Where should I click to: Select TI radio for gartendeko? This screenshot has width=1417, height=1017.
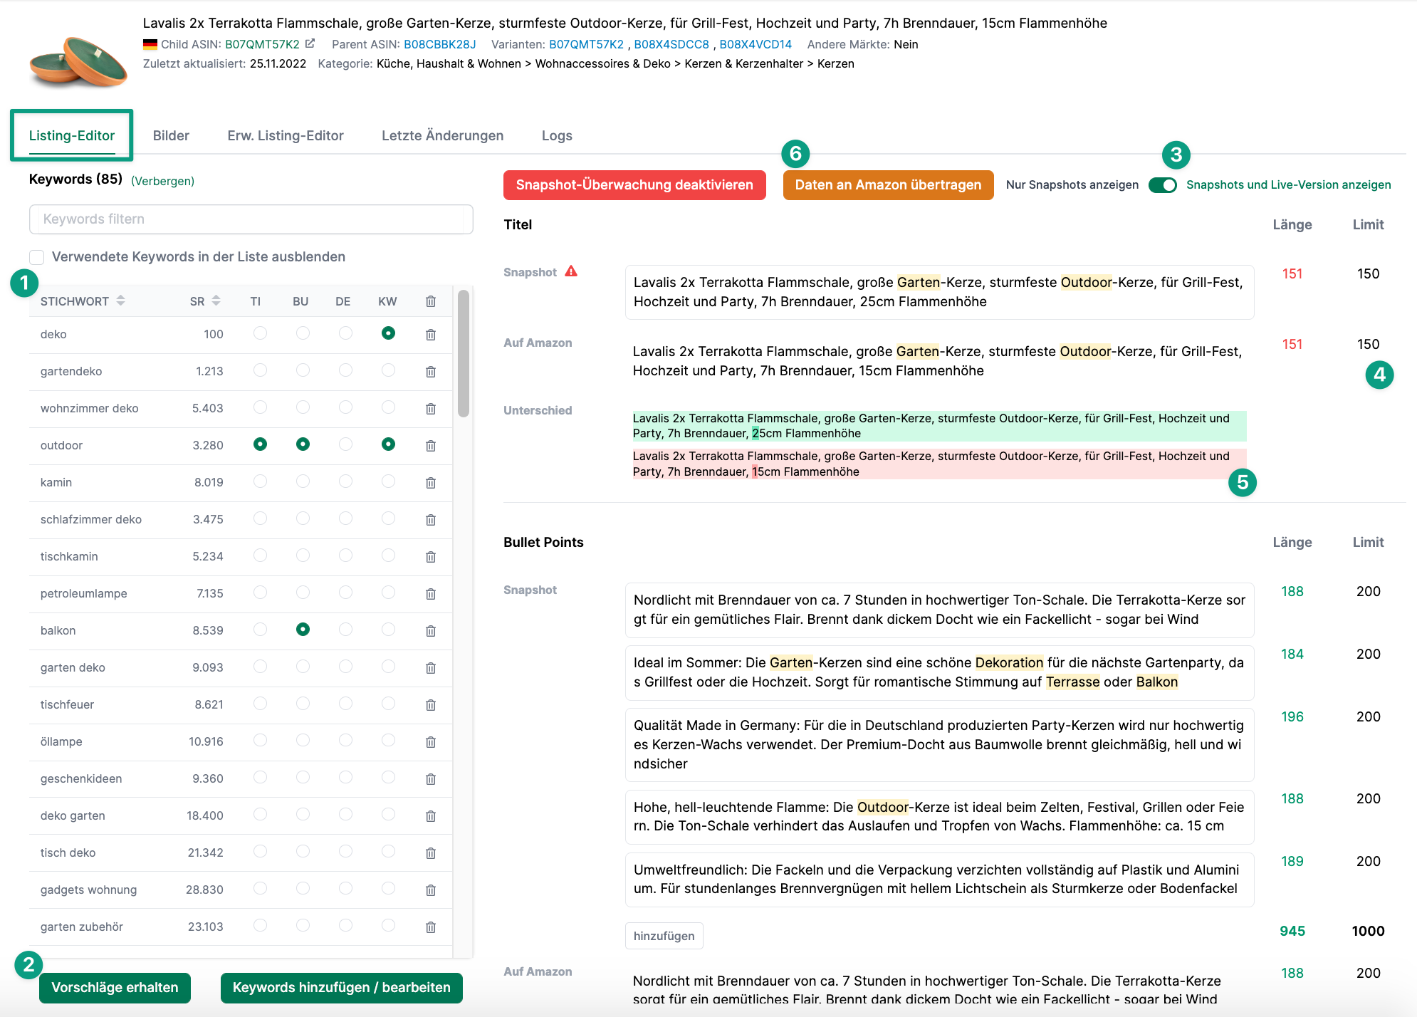click(x=260, y=370)
